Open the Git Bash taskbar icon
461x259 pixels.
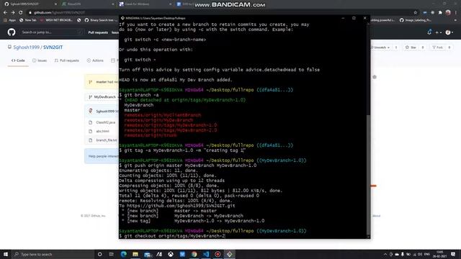pyautogui.click(x=229, y=254)
